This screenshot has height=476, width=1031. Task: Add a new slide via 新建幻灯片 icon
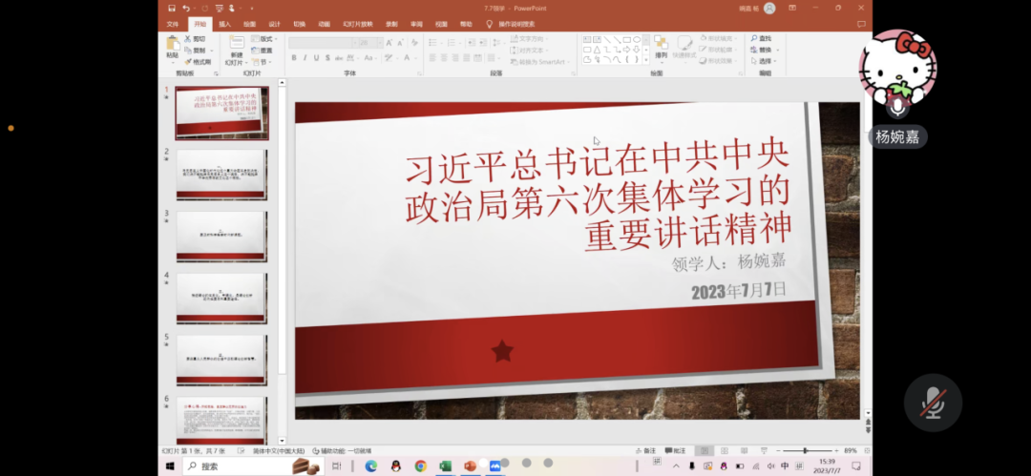click(x=236, y=43)
